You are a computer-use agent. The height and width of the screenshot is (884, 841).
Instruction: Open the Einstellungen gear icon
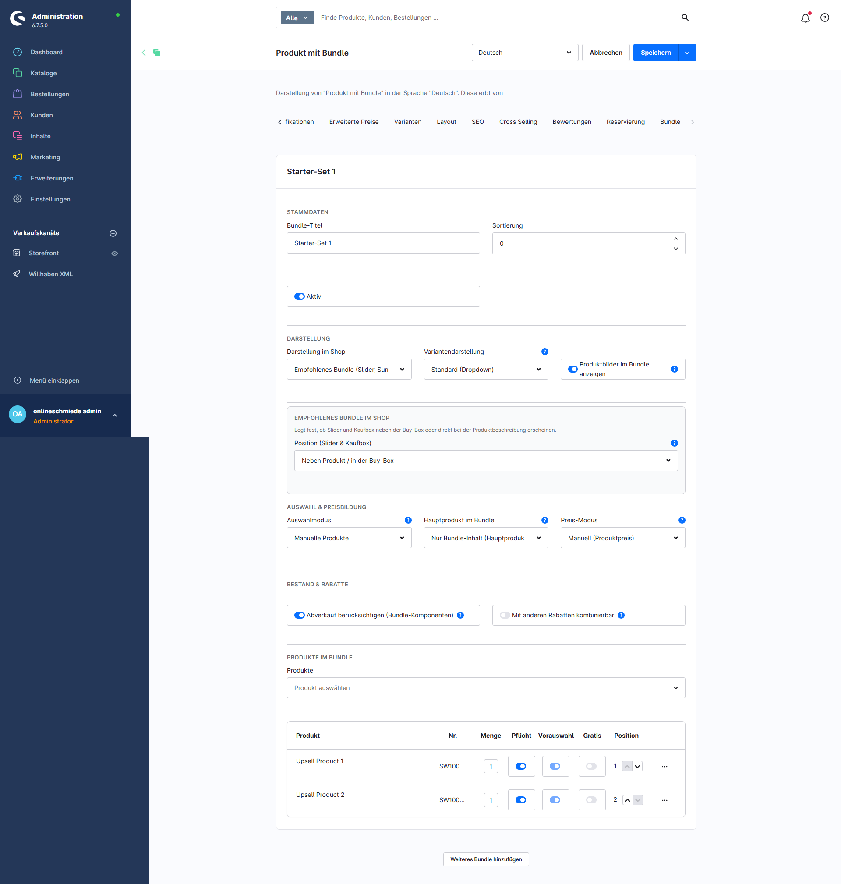tap(18, 199)
